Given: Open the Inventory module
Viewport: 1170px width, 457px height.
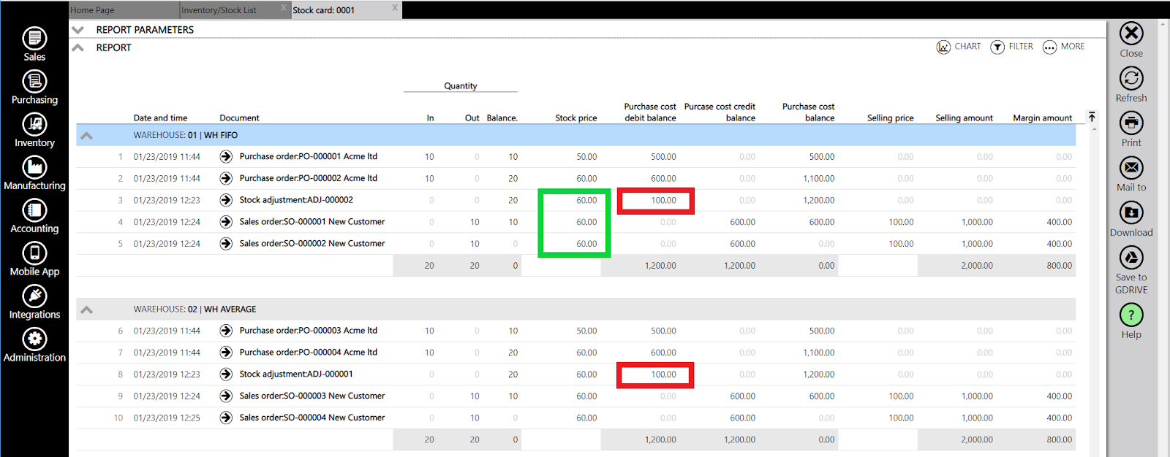Looking at the screenshot, I should click(34, 130).
